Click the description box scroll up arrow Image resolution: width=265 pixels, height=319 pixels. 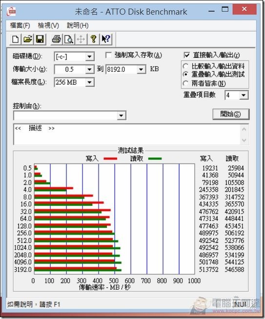pyautogui.click(x=244, y=129)
